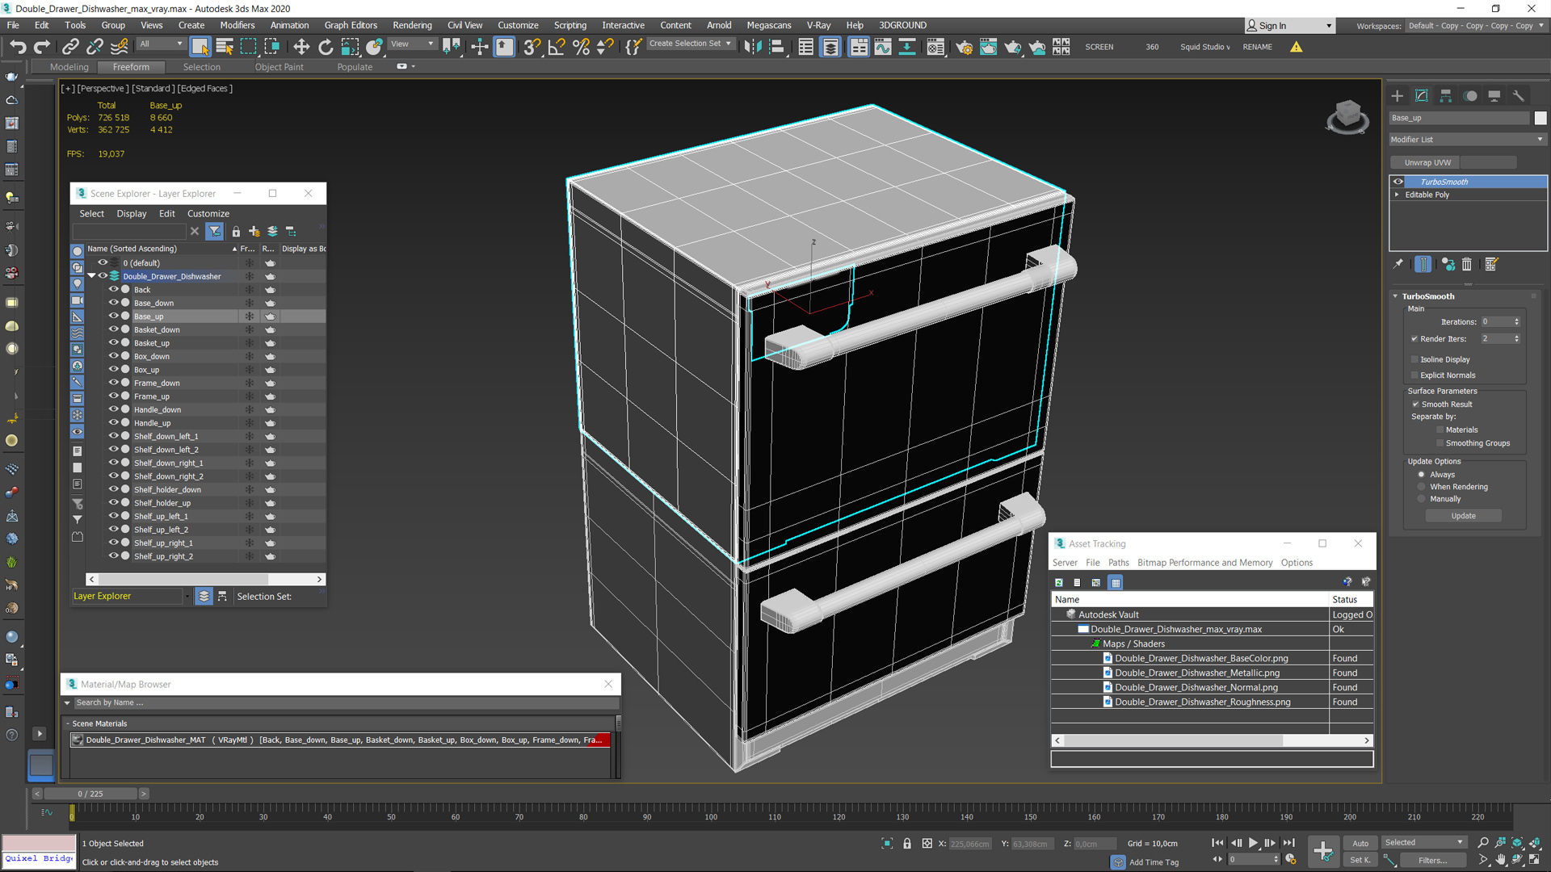Enable the Isoline Display checkbox

click(1414, 359)
